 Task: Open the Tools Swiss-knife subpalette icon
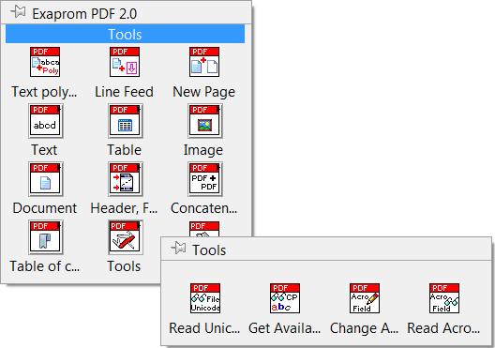pyautogui.click(x=126, y=237)
